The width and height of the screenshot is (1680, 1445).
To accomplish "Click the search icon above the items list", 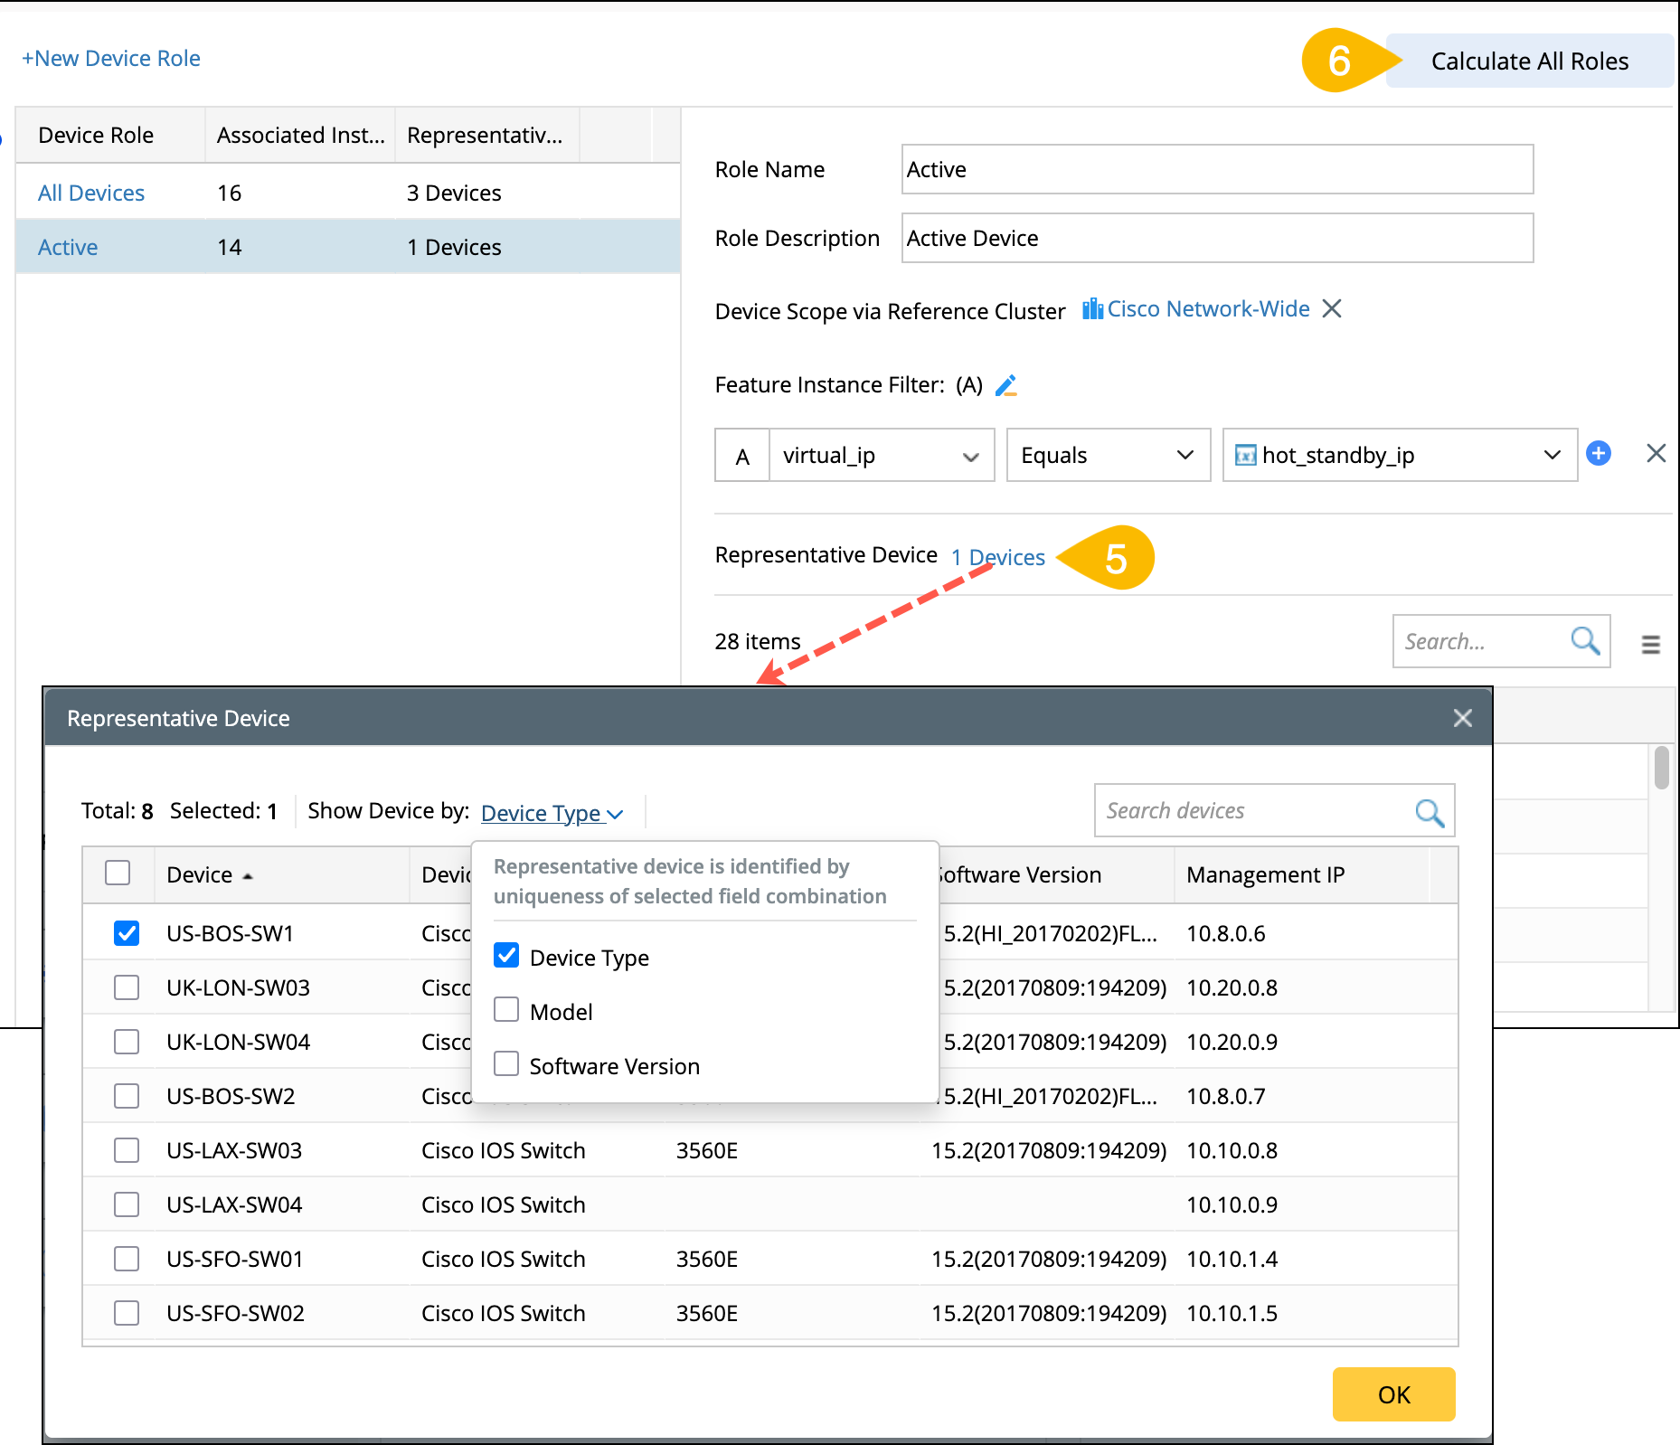I will pos(1584,641).
